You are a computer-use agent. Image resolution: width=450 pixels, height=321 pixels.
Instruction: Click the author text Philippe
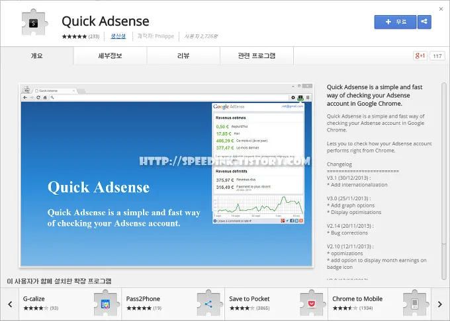(x=164, y=36)
